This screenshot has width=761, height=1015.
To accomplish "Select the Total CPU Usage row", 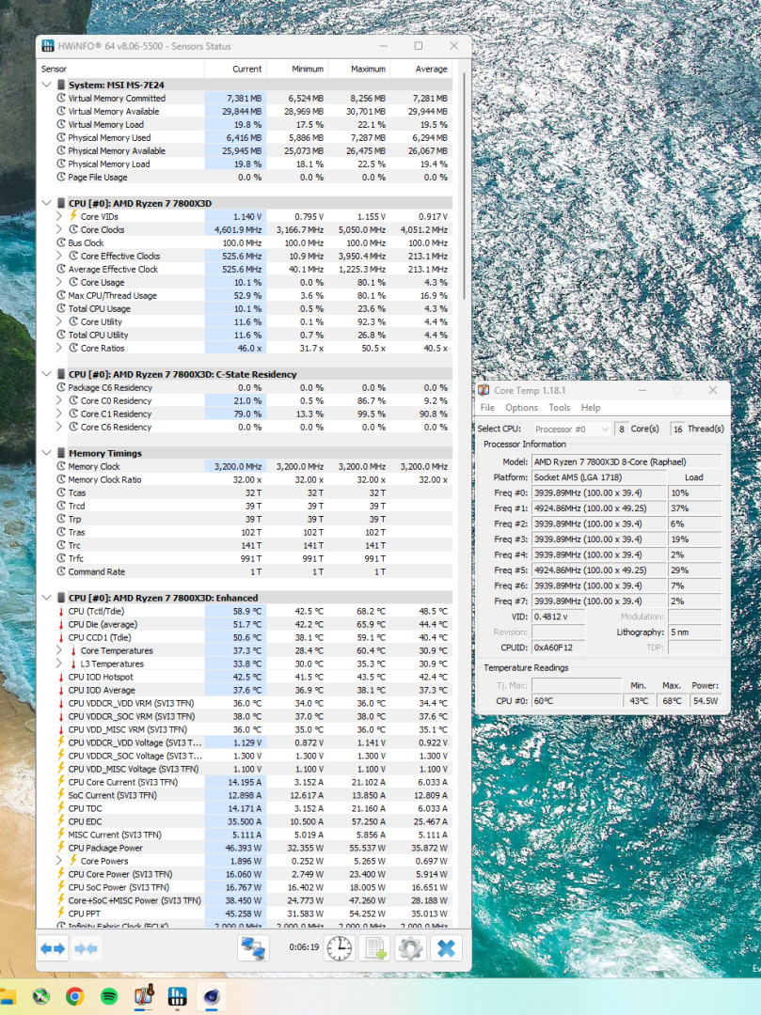I will click(253, 309).
